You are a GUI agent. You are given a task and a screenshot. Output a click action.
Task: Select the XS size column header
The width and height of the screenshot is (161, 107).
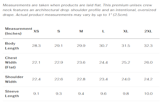point(36,31)
